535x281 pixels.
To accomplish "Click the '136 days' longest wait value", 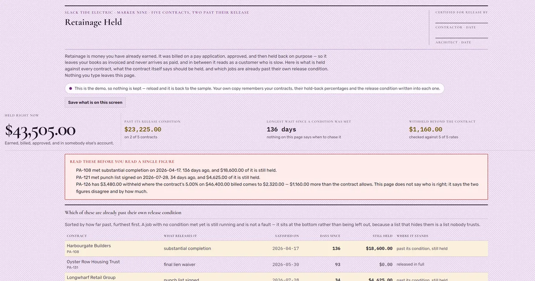I will click(x=281, y=129).
